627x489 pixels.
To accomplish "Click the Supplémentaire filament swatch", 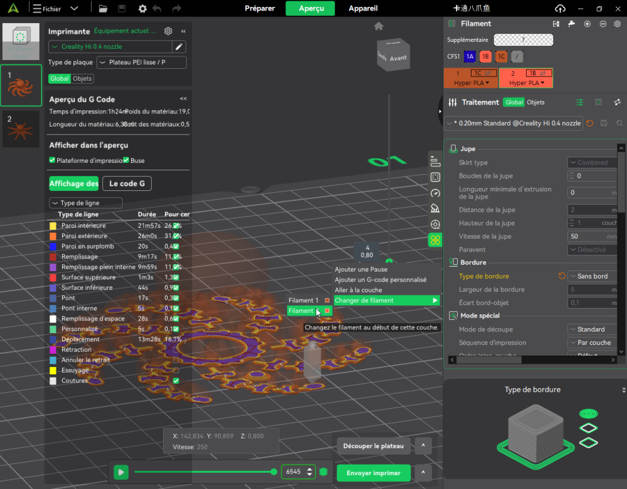I will [x=524, y=40].
